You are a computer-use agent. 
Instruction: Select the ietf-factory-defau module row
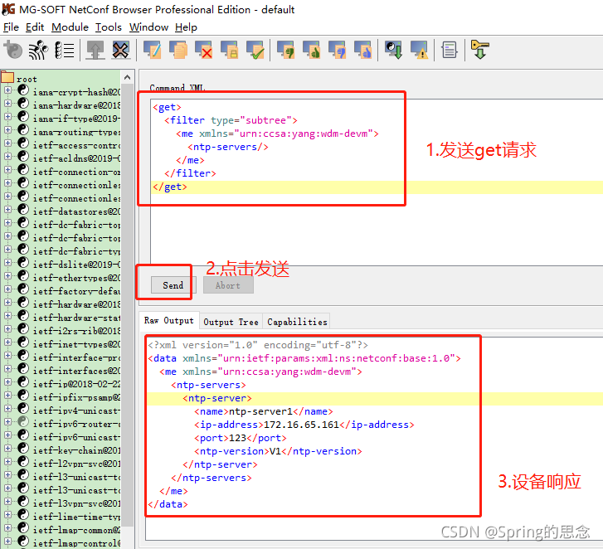(x=76, y=291)
